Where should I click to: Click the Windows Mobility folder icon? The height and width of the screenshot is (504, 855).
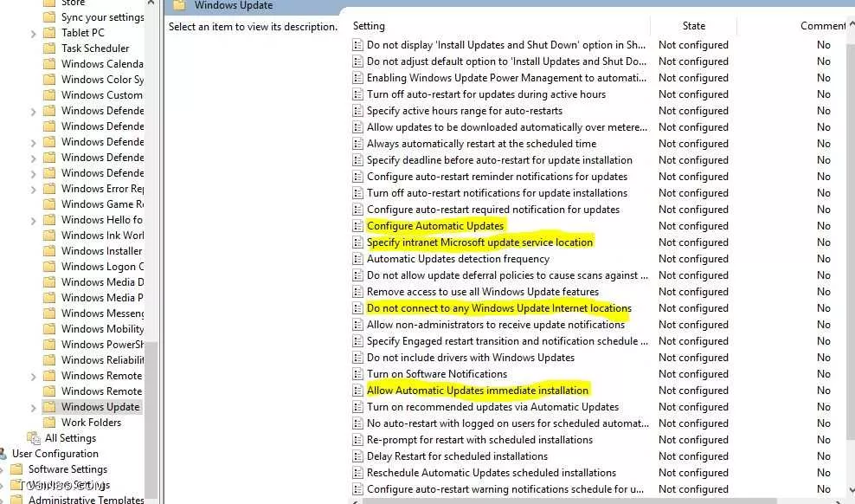coord(49,329)
